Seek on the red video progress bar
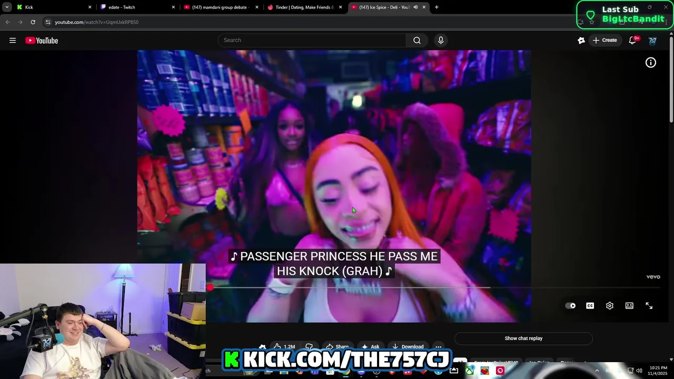This screenshot has height=379, width=674. tap(434, 288)
